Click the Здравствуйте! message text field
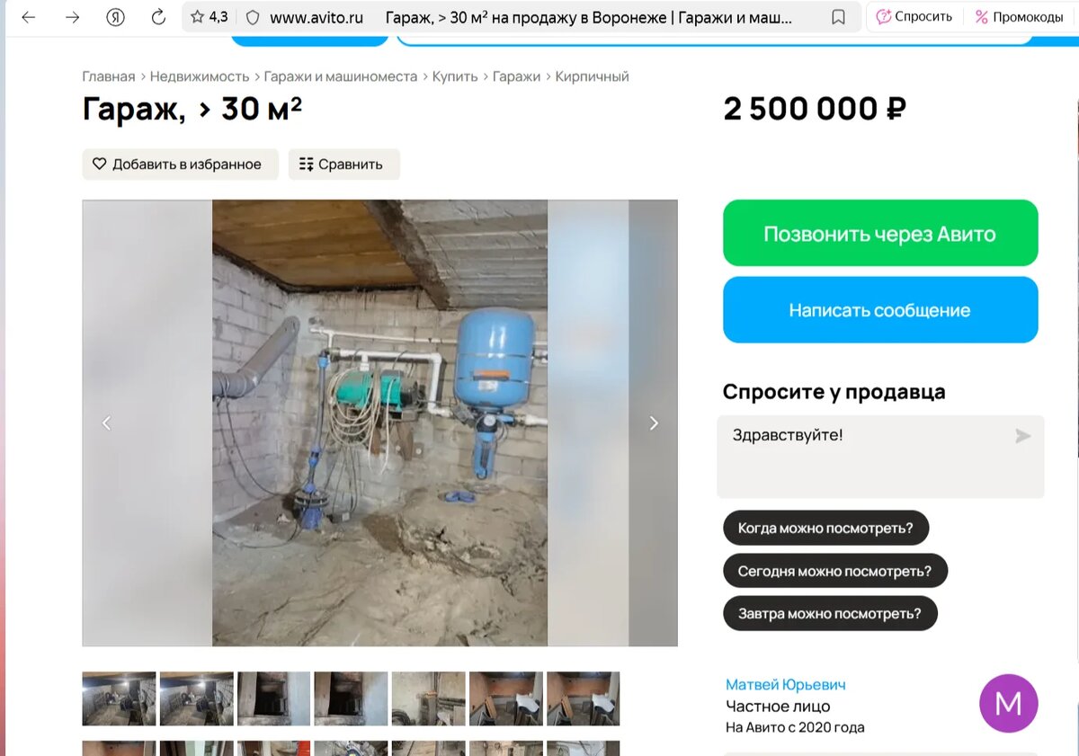1079x756 pixels. pyautogui.click(x=880, y=457)
